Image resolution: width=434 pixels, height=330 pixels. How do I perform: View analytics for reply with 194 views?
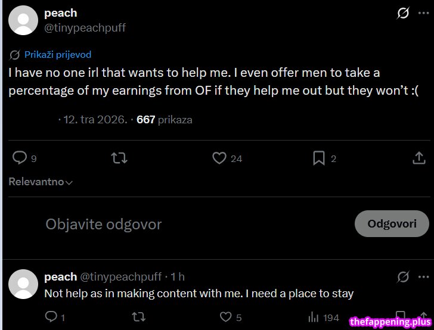click(314, 317)
